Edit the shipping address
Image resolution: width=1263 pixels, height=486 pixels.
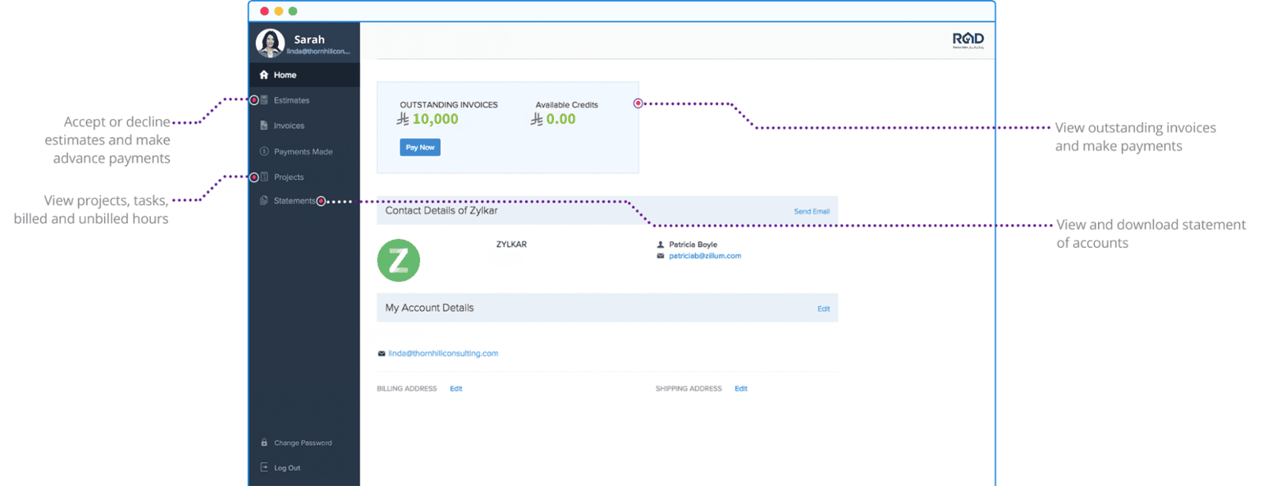pos(740,389)
